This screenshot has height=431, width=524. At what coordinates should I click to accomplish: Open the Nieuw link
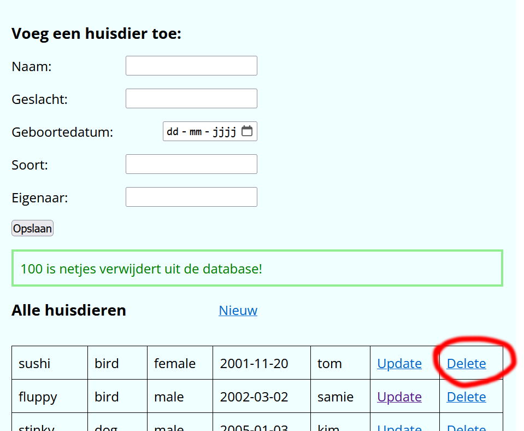(238, 311)
